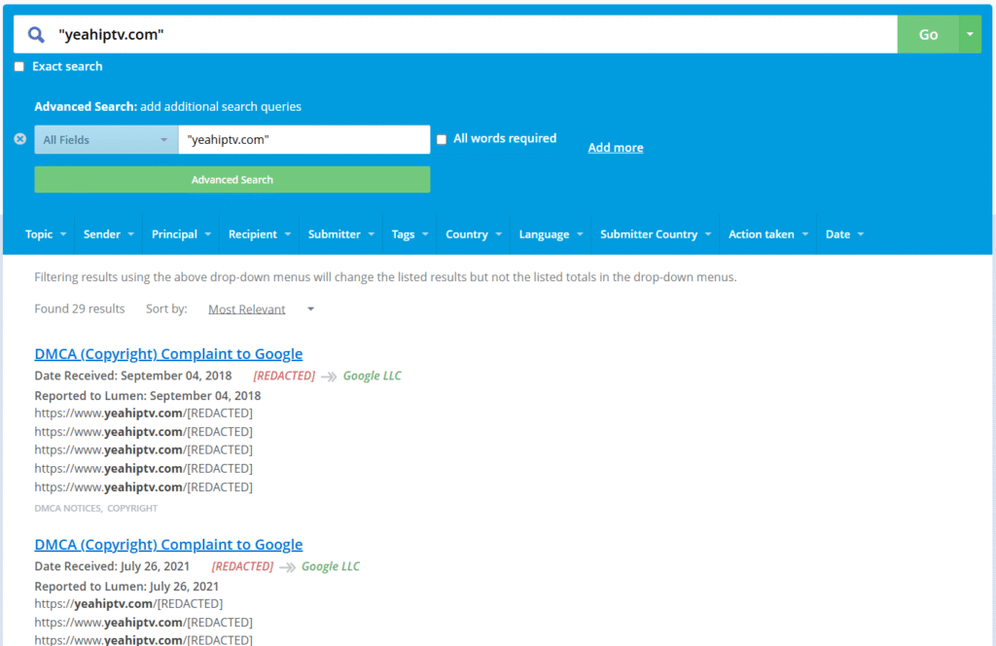Open the Date filter menu
Screen dimensions: 996x646
(x=844, y=234)
